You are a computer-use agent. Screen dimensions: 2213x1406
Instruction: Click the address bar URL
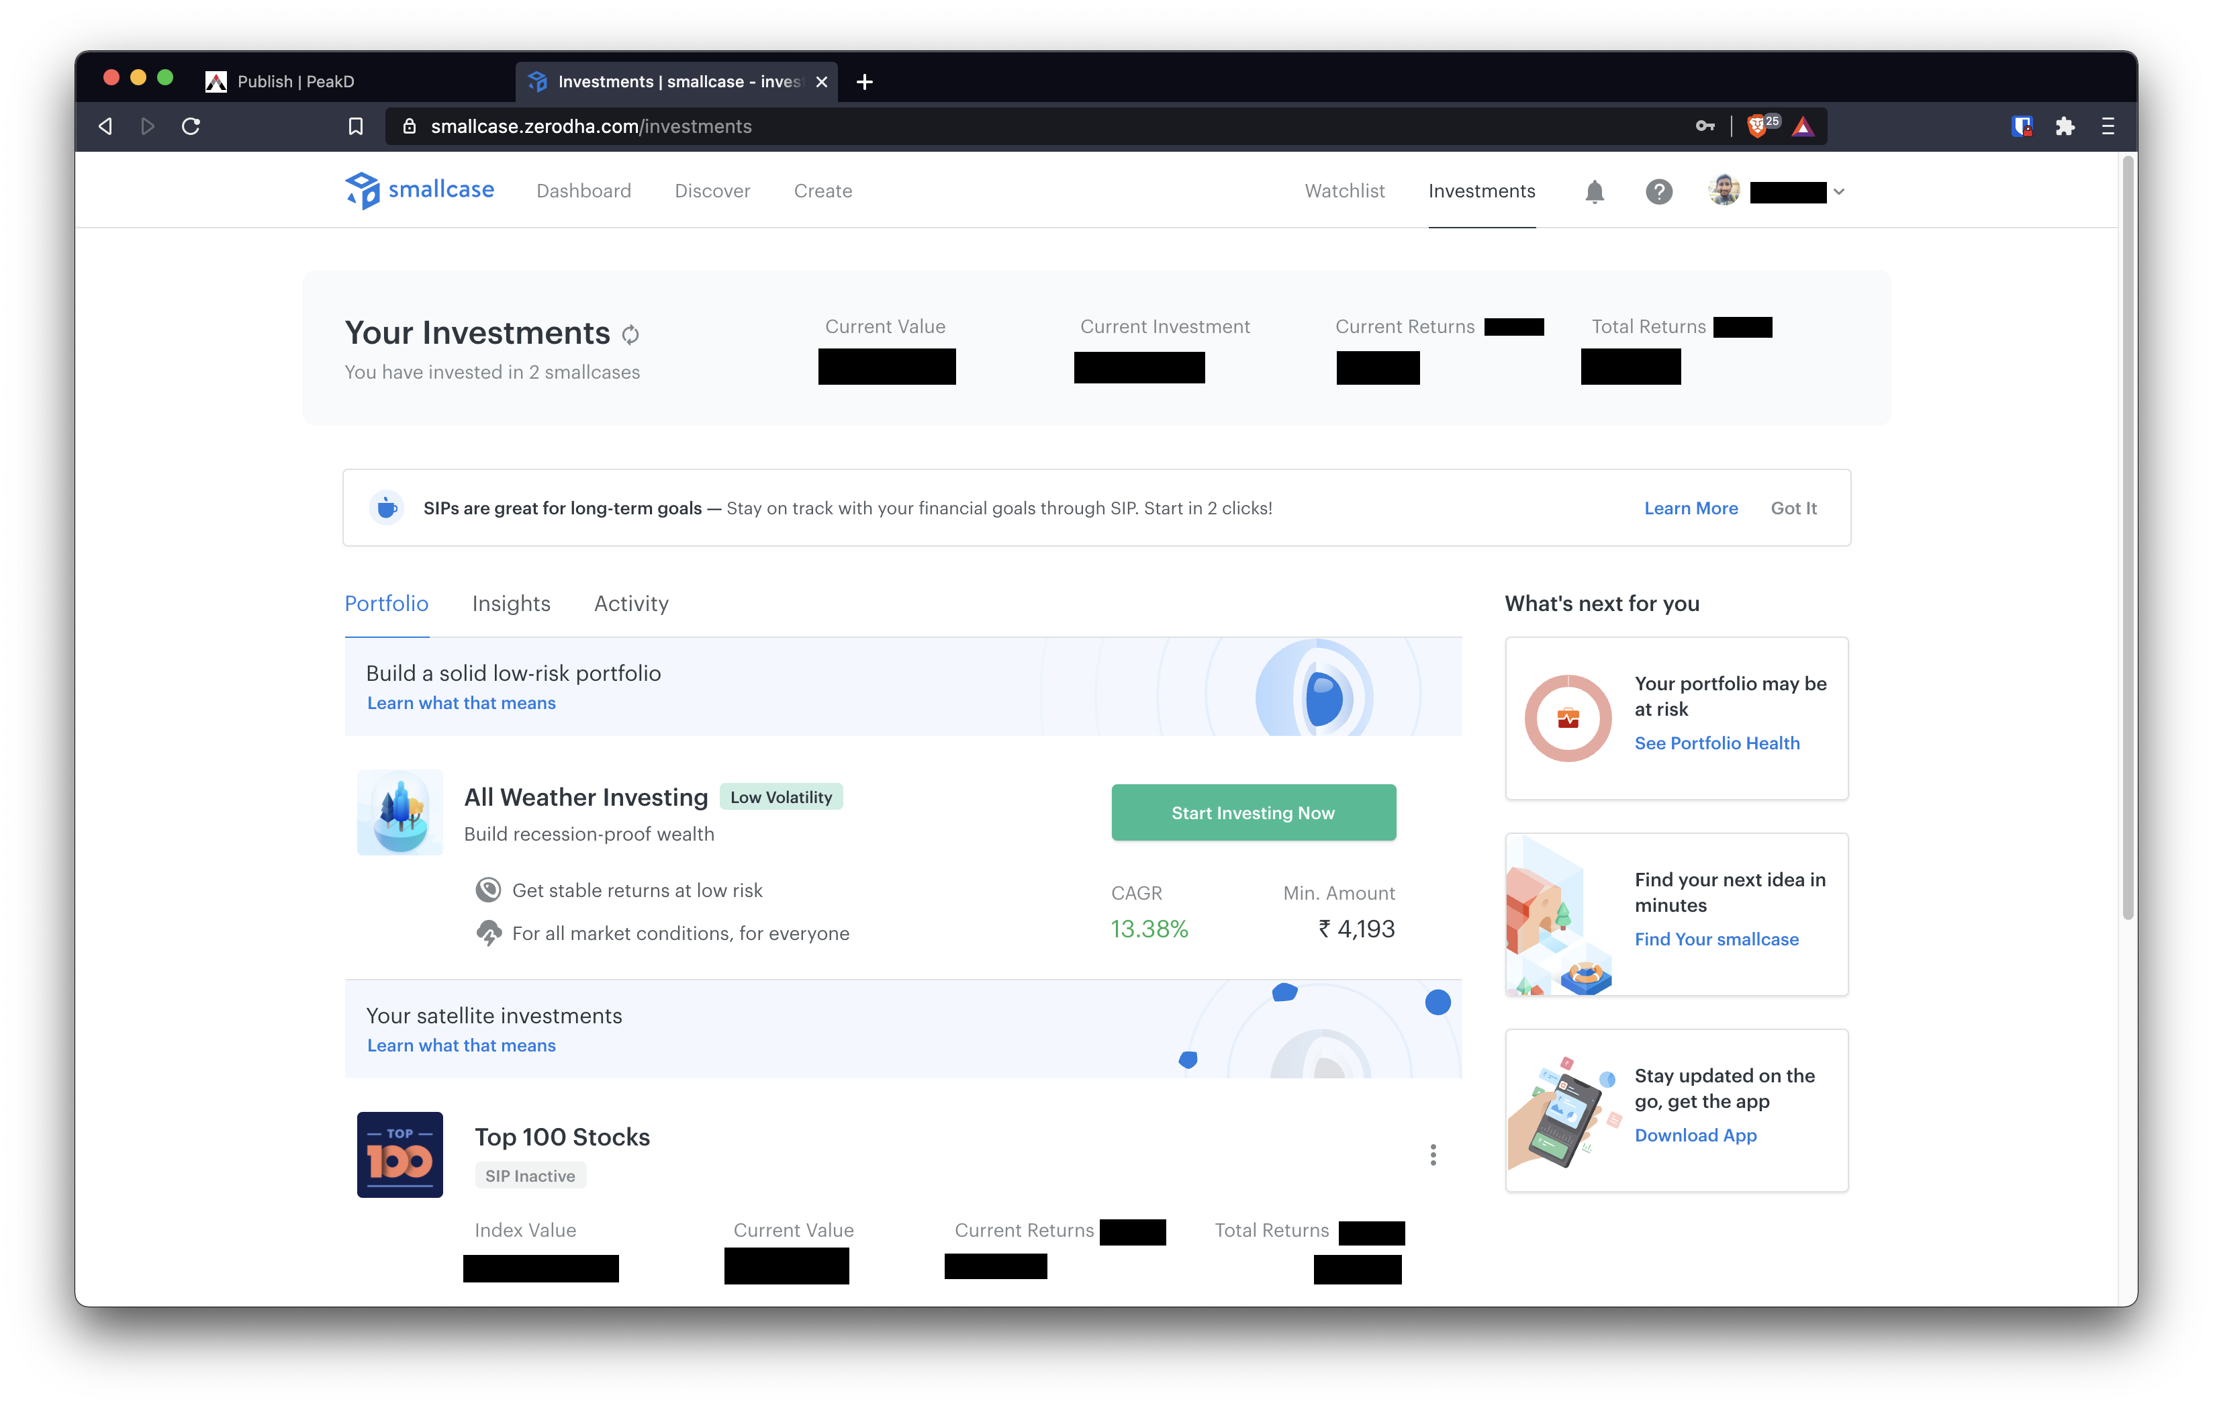[591, 126]
